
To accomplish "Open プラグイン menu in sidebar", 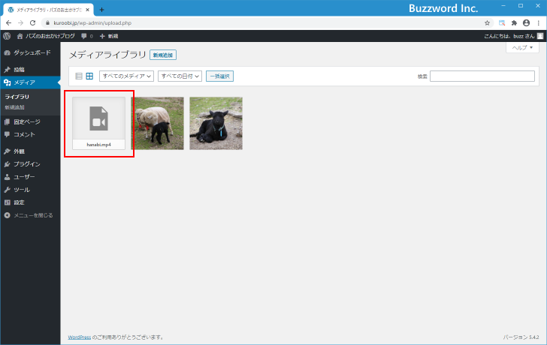I will click(26, 163).
